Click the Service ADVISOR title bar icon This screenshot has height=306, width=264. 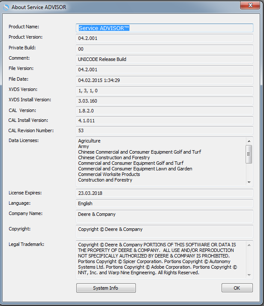(x=6, y=7)
